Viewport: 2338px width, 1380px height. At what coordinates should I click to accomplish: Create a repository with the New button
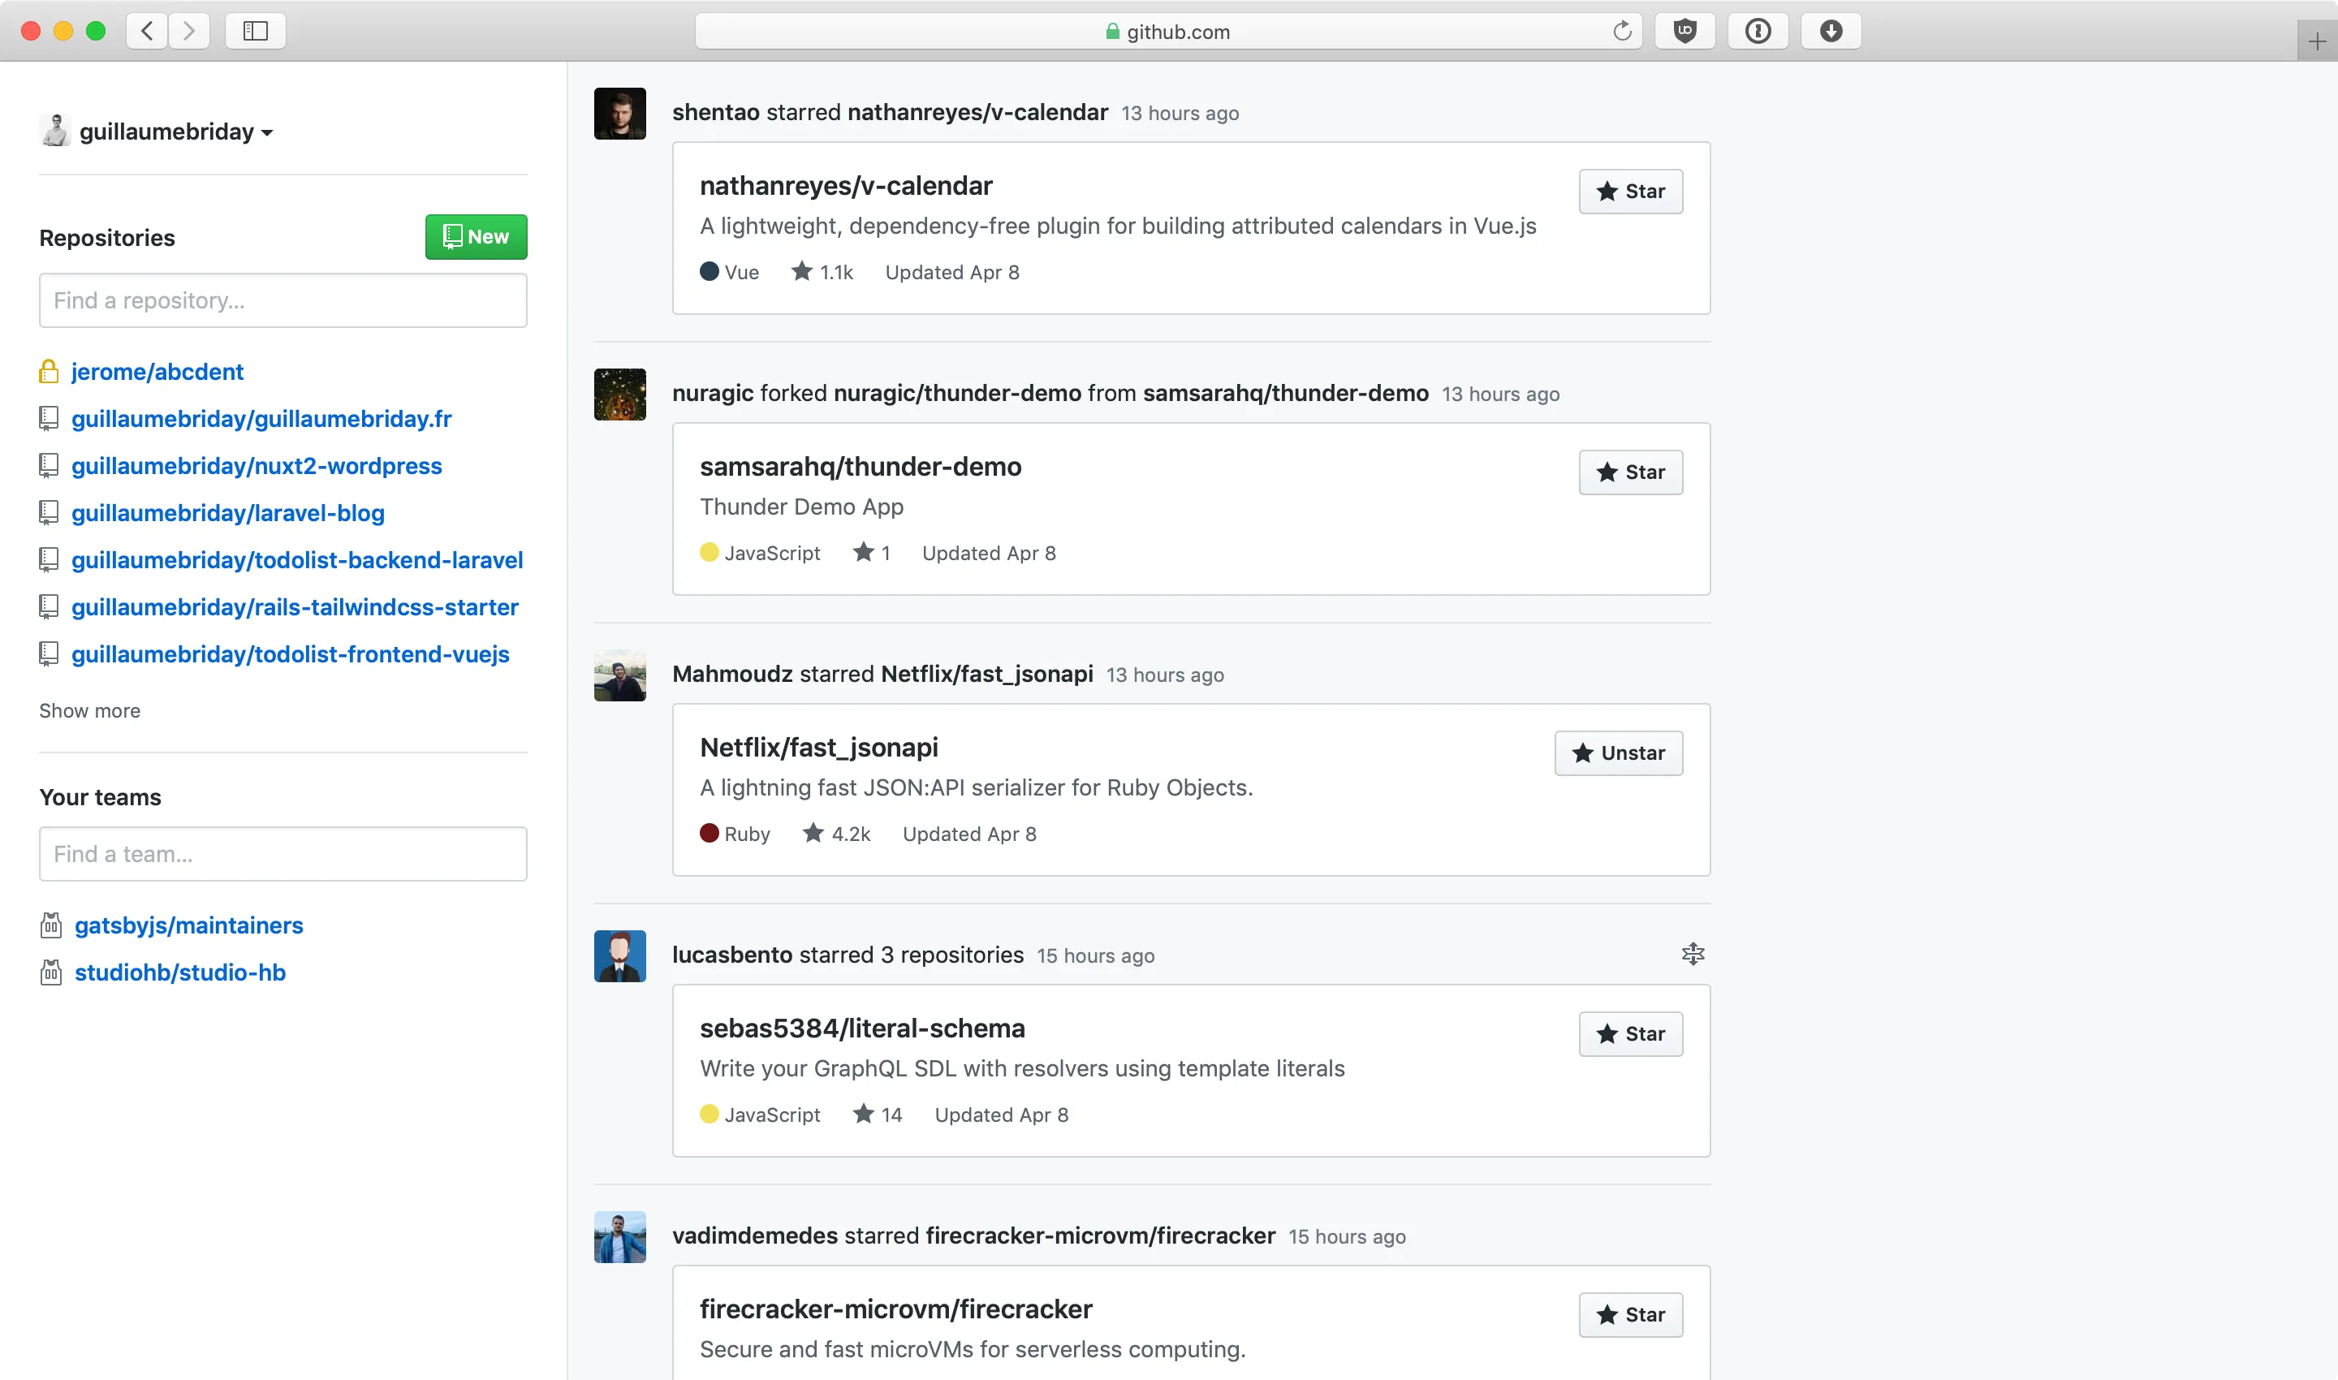(x=477, y=237)
